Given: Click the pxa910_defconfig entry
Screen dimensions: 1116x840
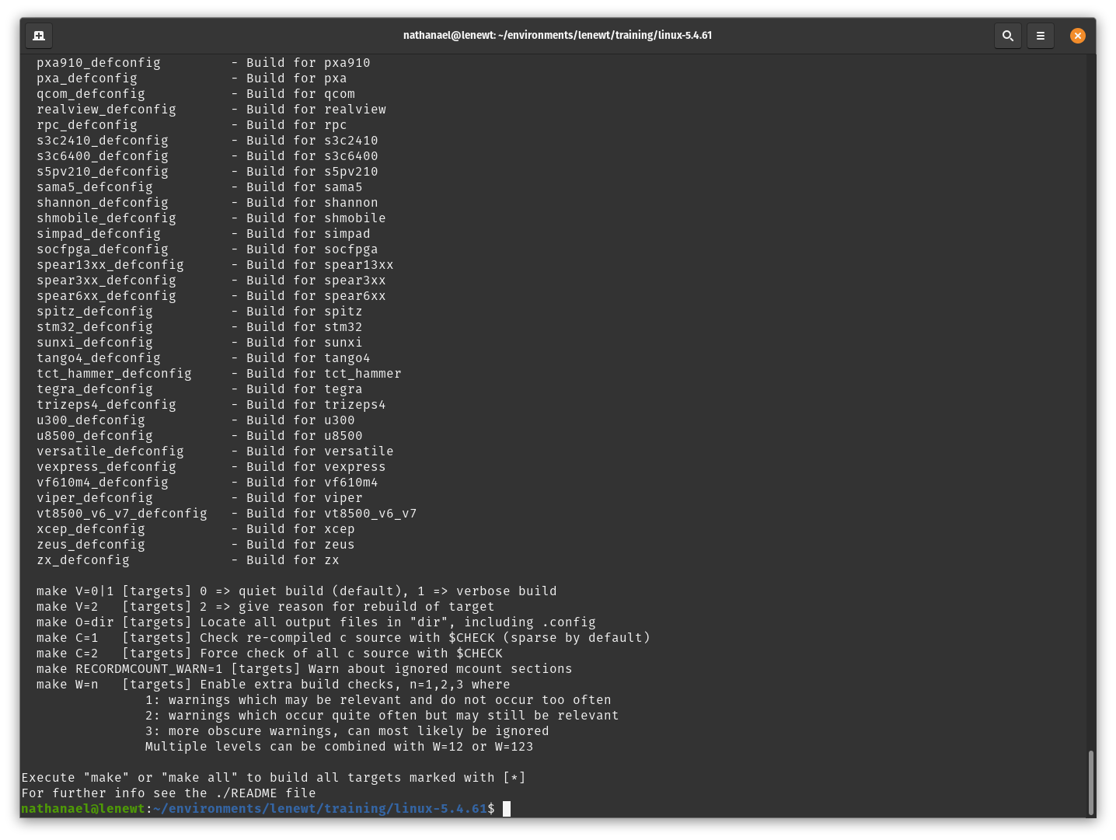Looking at the screenshot, I should [x=98, y=63].
